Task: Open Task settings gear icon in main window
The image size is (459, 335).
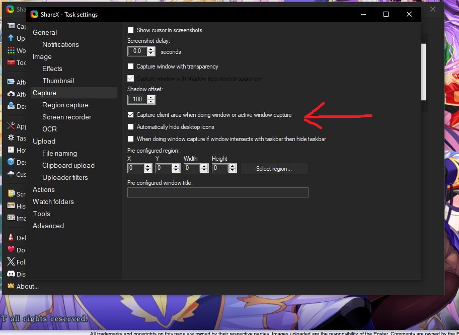Action: pyautogui.click(x=11, y=138)
